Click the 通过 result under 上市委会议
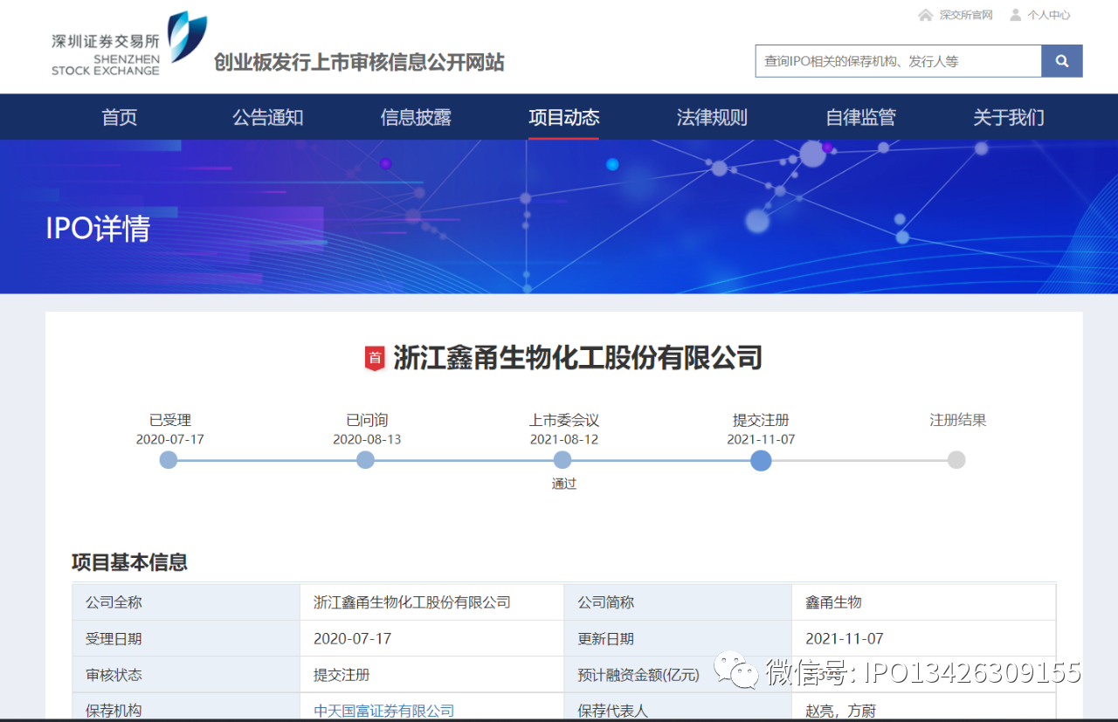Screen dimensions: 1118x722 pyautogui.click(x=564, y=484)
